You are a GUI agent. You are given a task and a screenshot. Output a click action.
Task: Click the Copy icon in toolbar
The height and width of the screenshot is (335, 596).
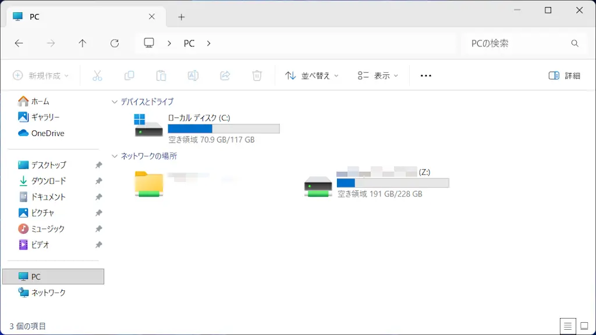(129, 76)
